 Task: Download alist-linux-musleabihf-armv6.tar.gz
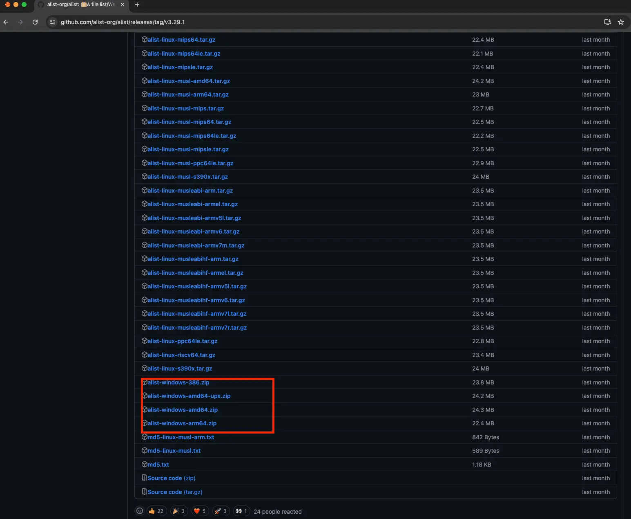[196, 300]
